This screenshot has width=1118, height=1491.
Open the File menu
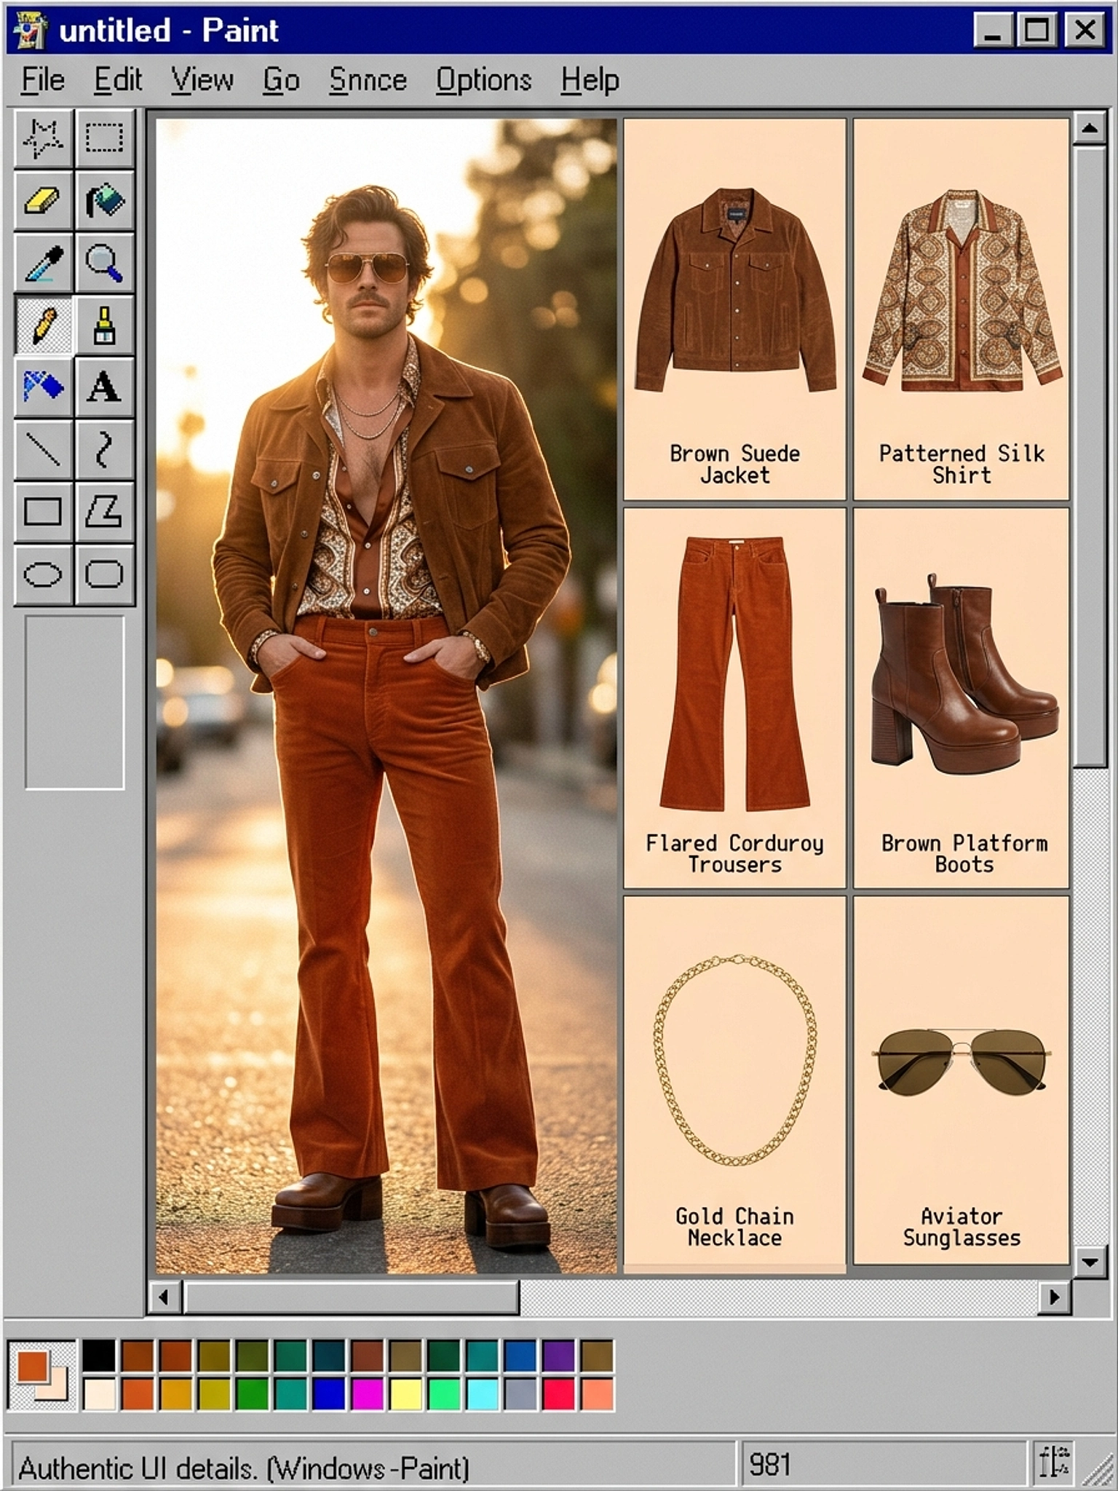pos(43,80)
